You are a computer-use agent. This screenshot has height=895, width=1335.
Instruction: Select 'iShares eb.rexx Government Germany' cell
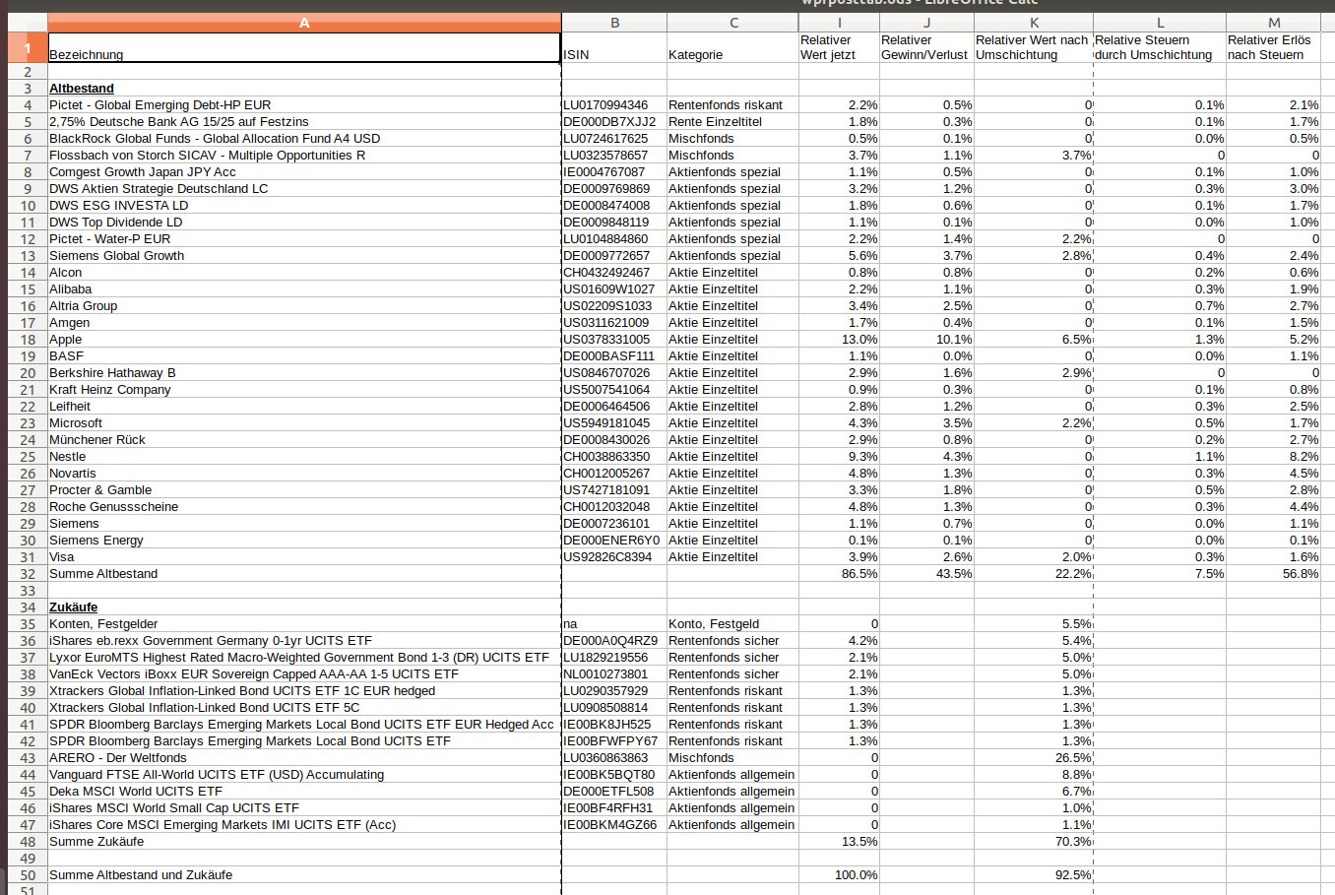pyautogui.click(x=304, y=641)
